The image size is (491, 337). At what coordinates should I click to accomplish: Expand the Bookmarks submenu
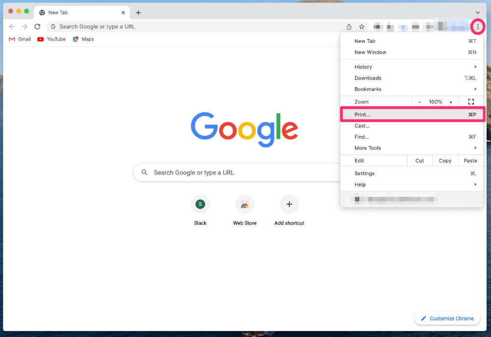411,89
